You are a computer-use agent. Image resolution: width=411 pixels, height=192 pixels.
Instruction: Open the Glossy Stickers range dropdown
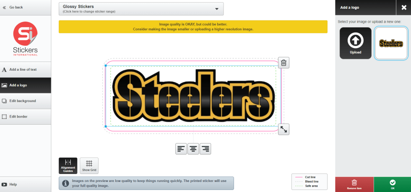141,9
